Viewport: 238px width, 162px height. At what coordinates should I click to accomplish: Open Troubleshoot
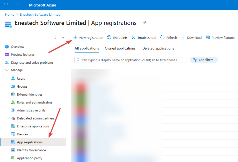tap(147, 38)
